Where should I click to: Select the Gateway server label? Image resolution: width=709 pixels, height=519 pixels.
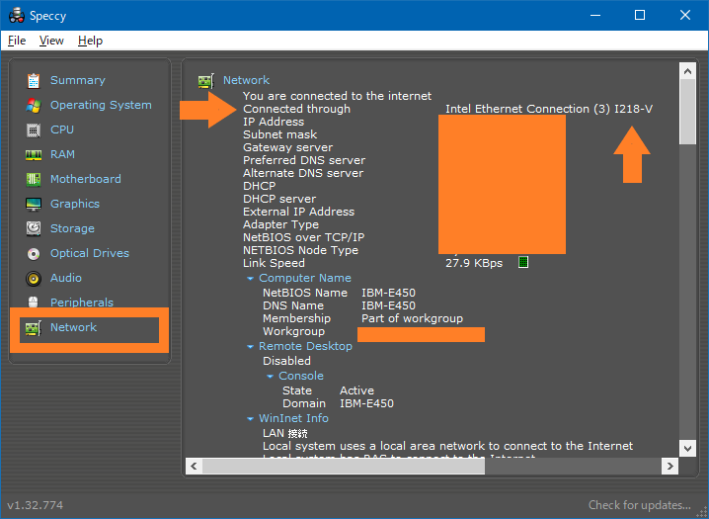287,148
